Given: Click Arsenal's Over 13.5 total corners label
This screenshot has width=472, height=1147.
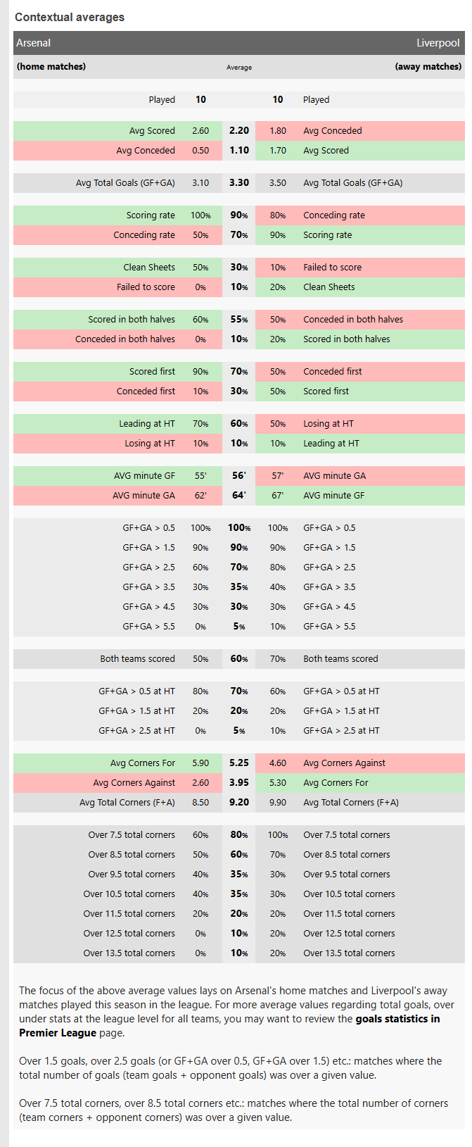Looking at the screenshot, I should [x=129, y=953].
